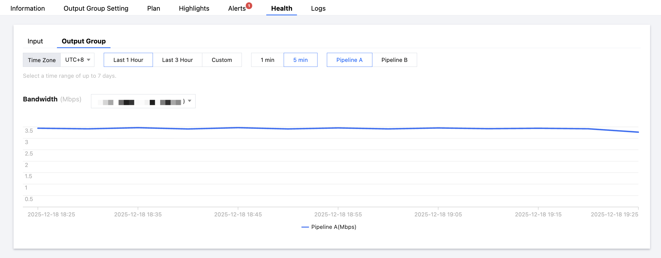Open the Plan tab
The width and height of the screenshot is (661, 258).
click(153, 8)
